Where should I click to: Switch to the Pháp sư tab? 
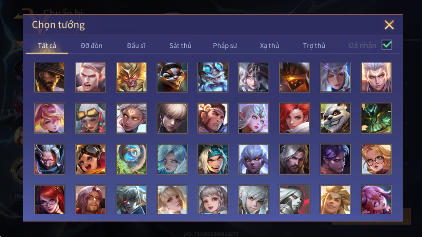click(225, 46)
